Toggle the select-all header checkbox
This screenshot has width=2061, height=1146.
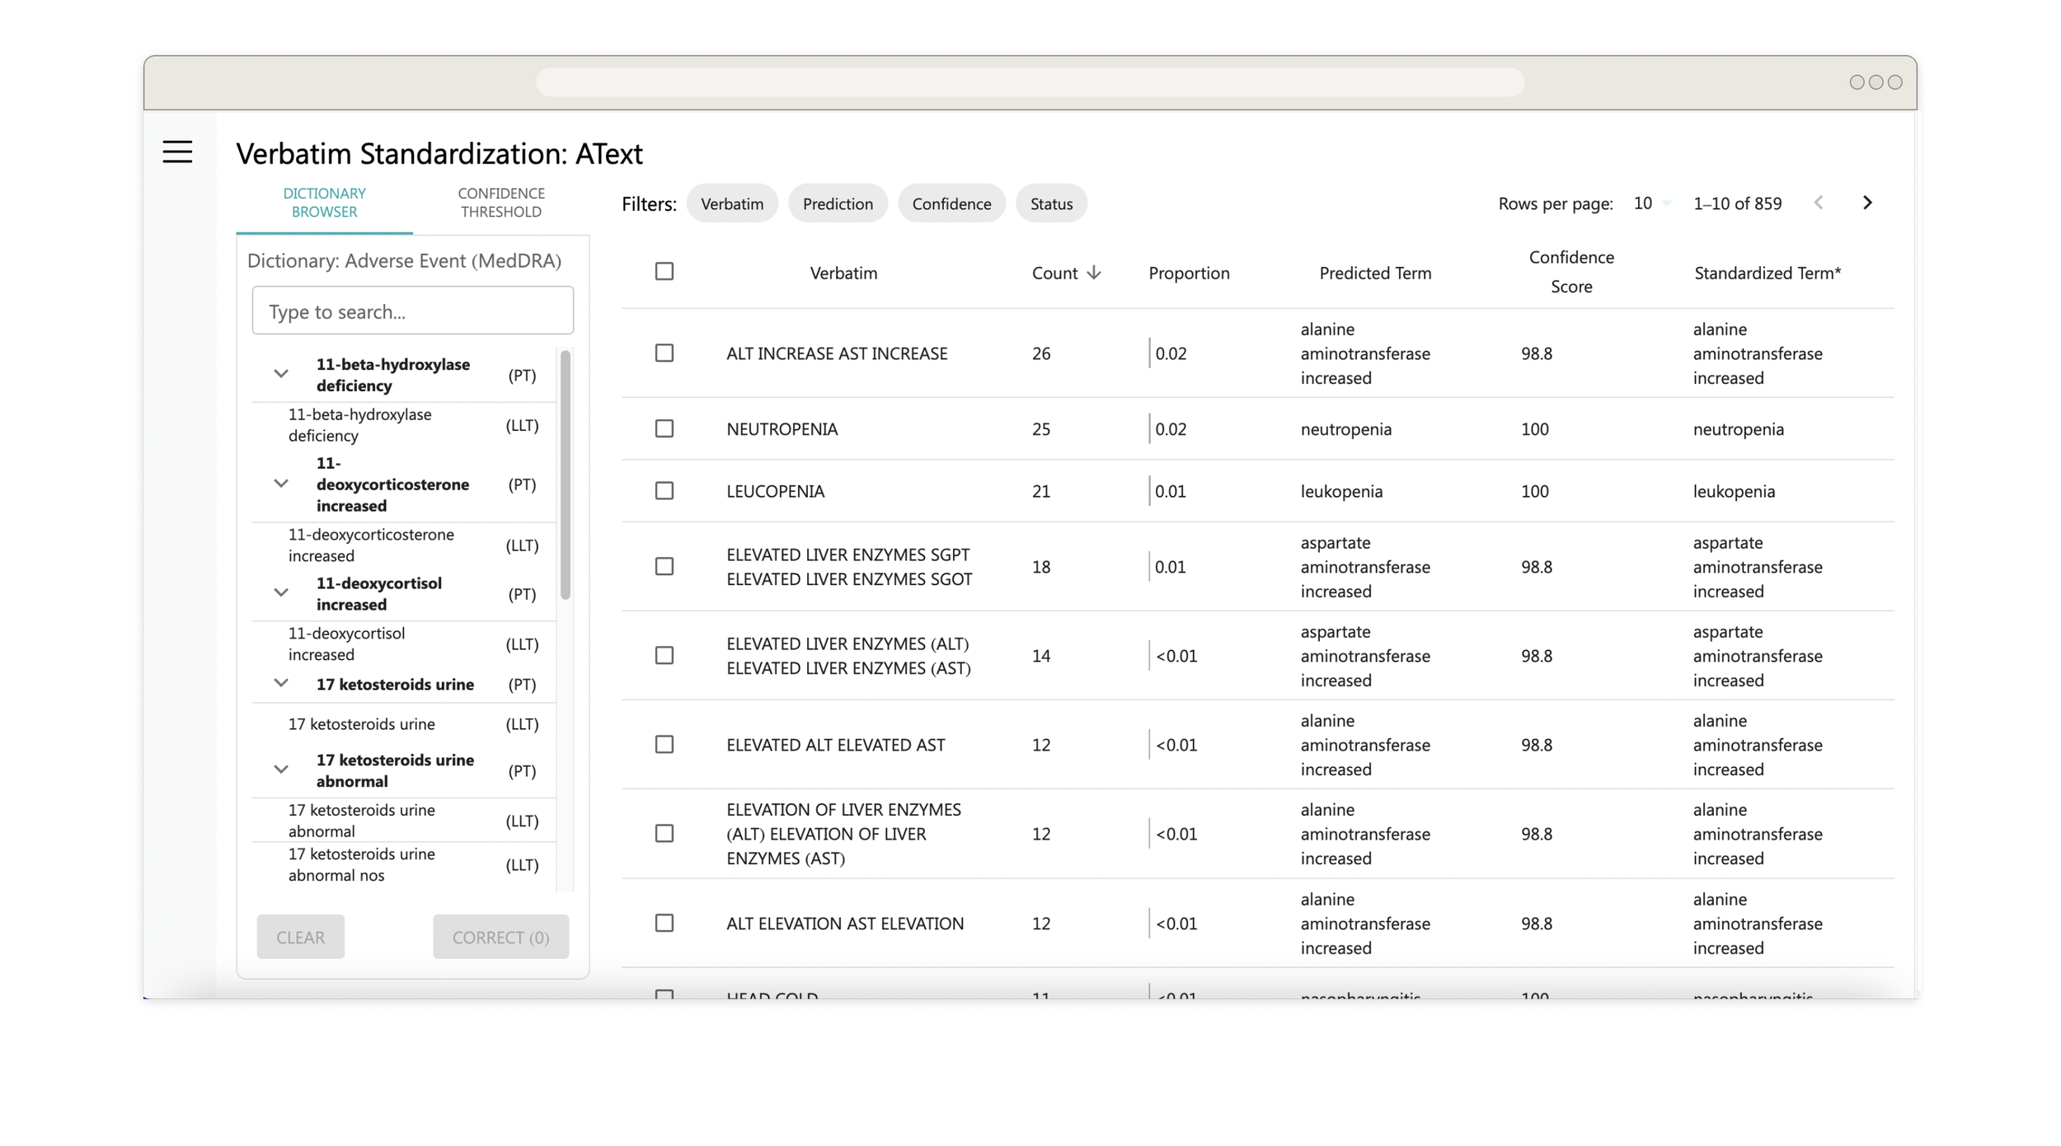[x=664, y=271]
